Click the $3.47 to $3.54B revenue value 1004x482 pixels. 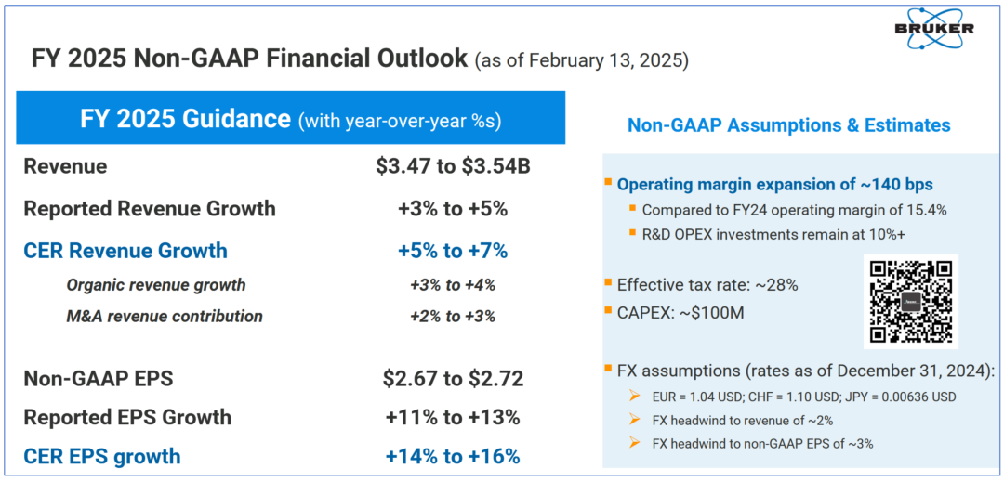click(453, 166)
